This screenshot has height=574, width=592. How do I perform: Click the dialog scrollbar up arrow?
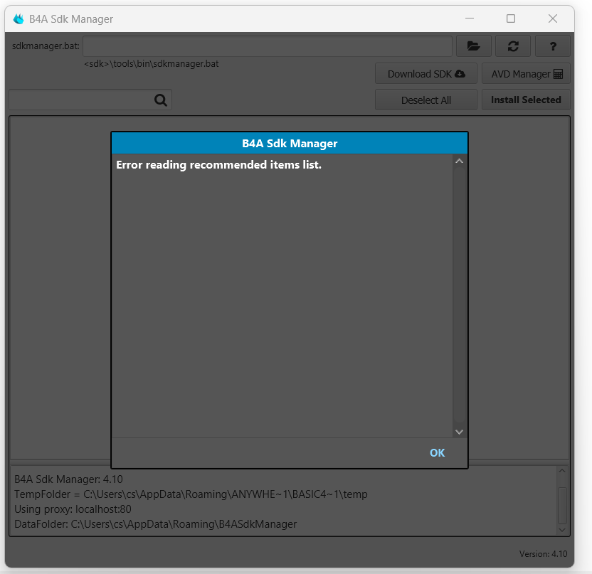point(459,161)
